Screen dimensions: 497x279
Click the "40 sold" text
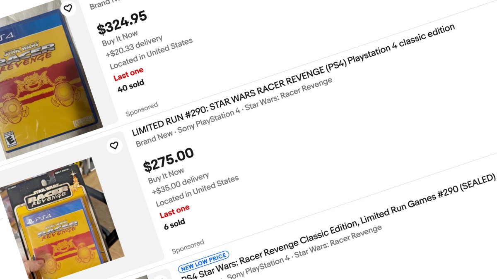(131, 85)
